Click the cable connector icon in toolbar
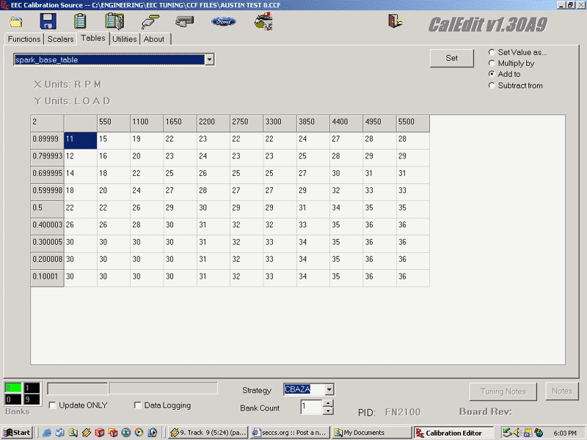The height and width of the screenshot is (440, 587). click(x=151, y=21)
